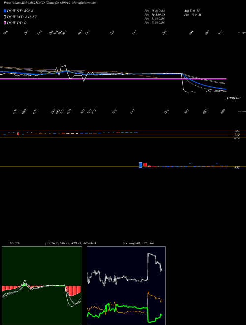Click the white DOW MT legend swatch
Screen dimensions: 246x325
(5, 17)
